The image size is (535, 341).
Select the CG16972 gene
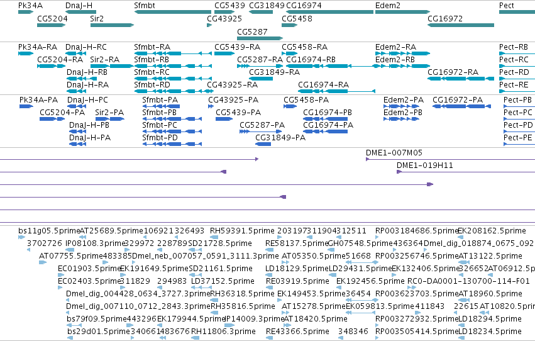[x=461, y=25]
